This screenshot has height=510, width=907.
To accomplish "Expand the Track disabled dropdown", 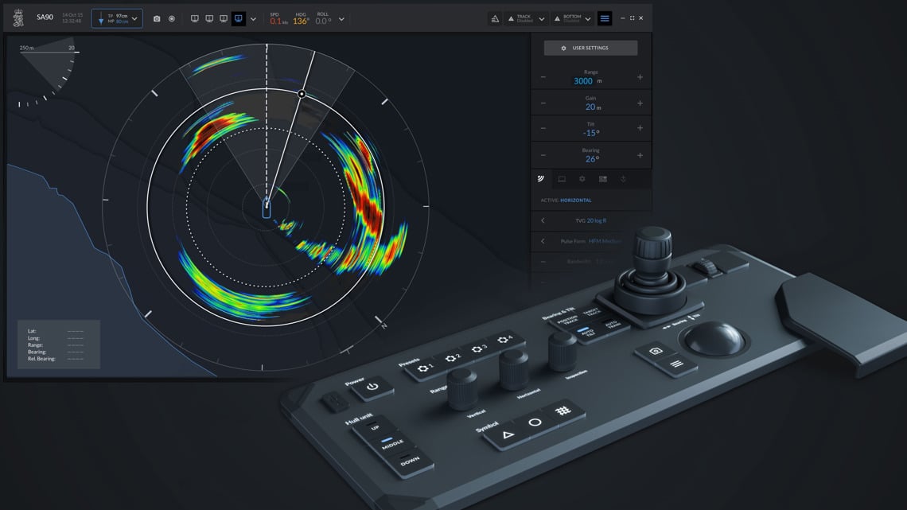I will (x=542, y=19).
